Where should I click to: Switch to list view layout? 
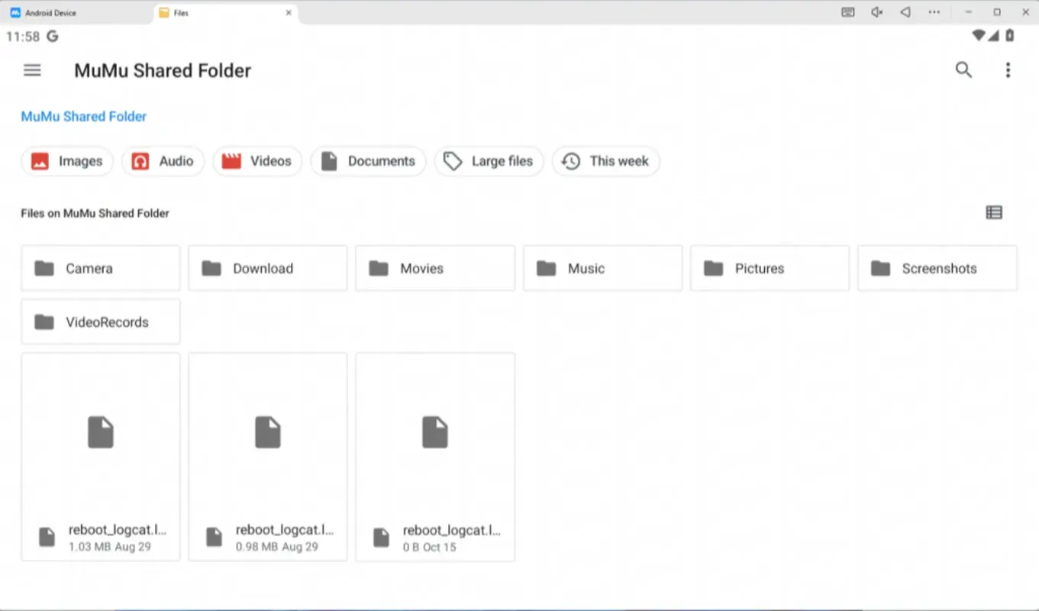[994, 212]
